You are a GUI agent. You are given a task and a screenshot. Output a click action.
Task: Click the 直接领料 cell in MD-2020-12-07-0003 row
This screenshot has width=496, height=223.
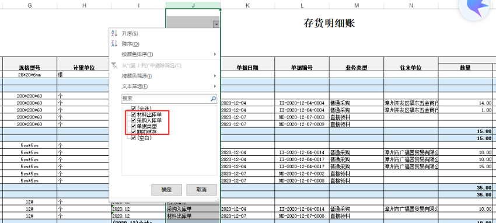coord(357,117)
